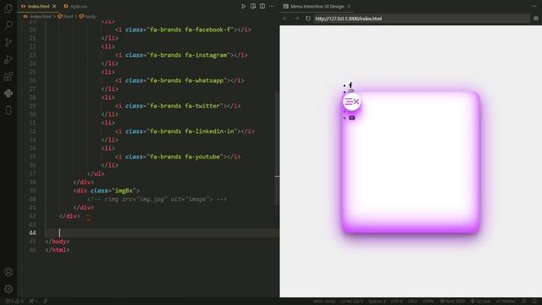Click the ports indicator in status bar
Viewport: 542px width, 305px height.
(x=33, y=302)
